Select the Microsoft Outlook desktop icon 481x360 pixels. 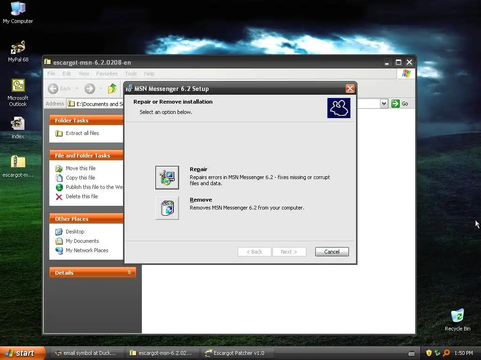click(18, 93)
